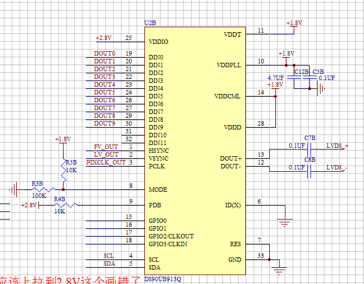Select the R5B resistor symbol
This screenshot has height=284, width=364.
tap(63, 171)
